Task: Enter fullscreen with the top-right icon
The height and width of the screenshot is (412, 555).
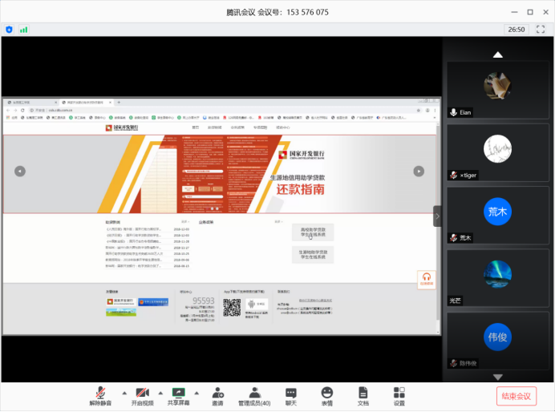Action: [541, 30]
